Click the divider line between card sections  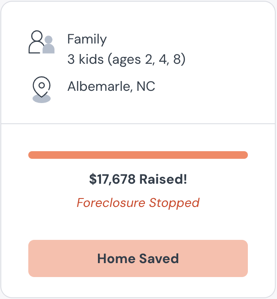coord(138,124)
